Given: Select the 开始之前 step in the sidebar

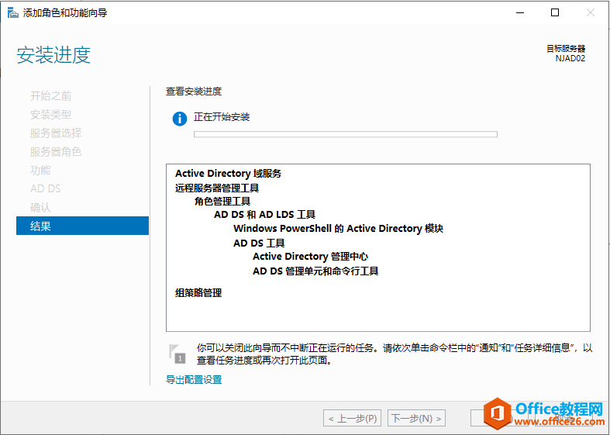Looking at the screenshot, I should (50, 96).
